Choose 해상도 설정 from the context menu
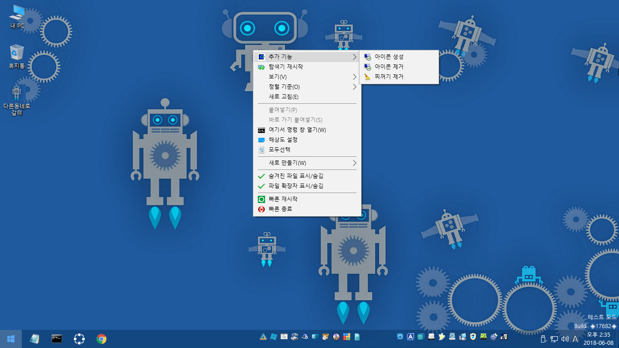Image resolution: width=619 pixels, height=348 pixels. coord(307,140)
